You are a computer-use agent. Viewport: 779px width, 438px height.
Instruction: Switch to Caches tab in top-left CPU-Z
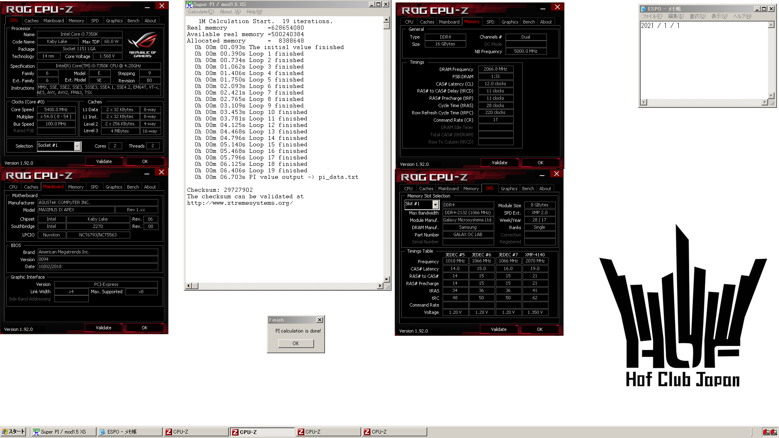(x=32, y=21)
